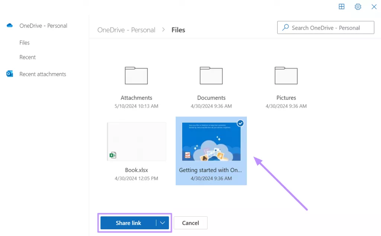Open the Attachments folder
The image size is (381, 236).
coord(136,76)
